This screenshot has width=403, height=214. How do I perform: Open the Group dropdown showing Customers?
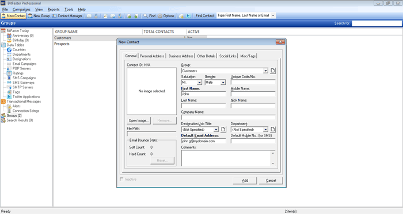265,71
